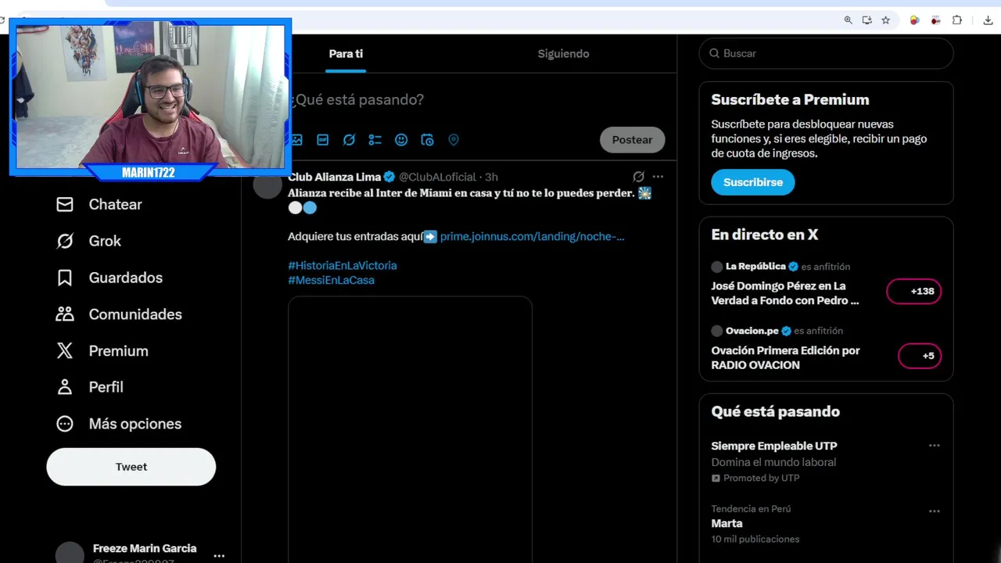Click the Suscríbete a Premium heading

790,99
